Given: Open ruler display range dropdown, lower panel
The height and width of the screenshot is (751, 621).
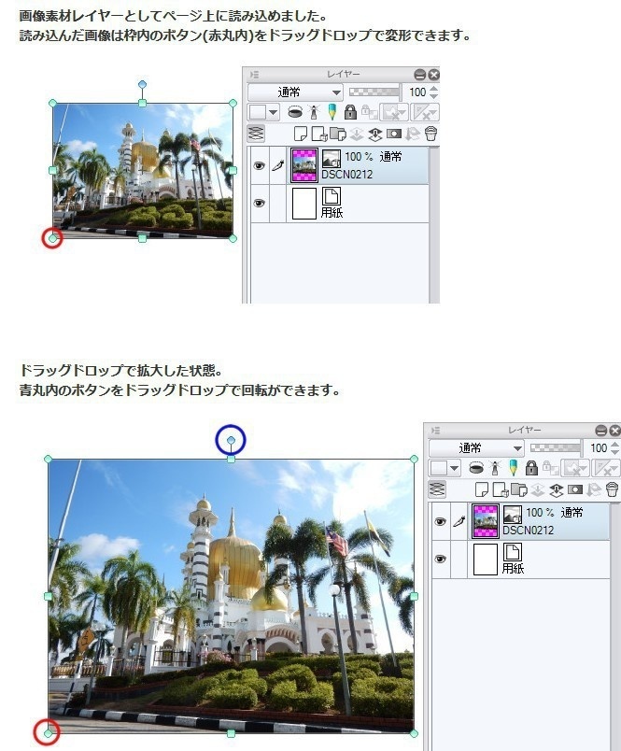Looking at the screenshot, I should pos(606,468).
